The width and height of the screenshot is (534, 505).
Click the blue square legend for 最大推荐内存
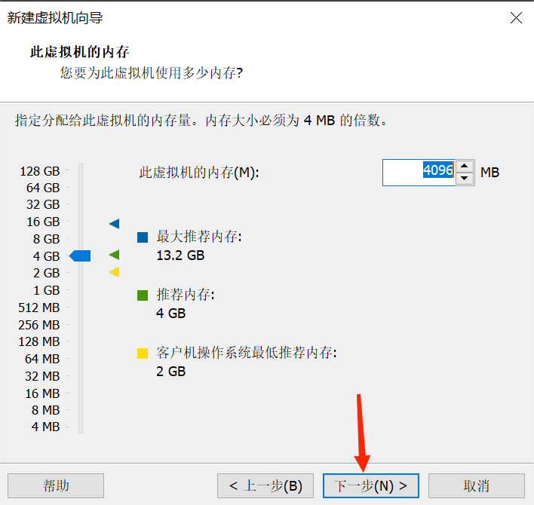[x=143, y=237]
